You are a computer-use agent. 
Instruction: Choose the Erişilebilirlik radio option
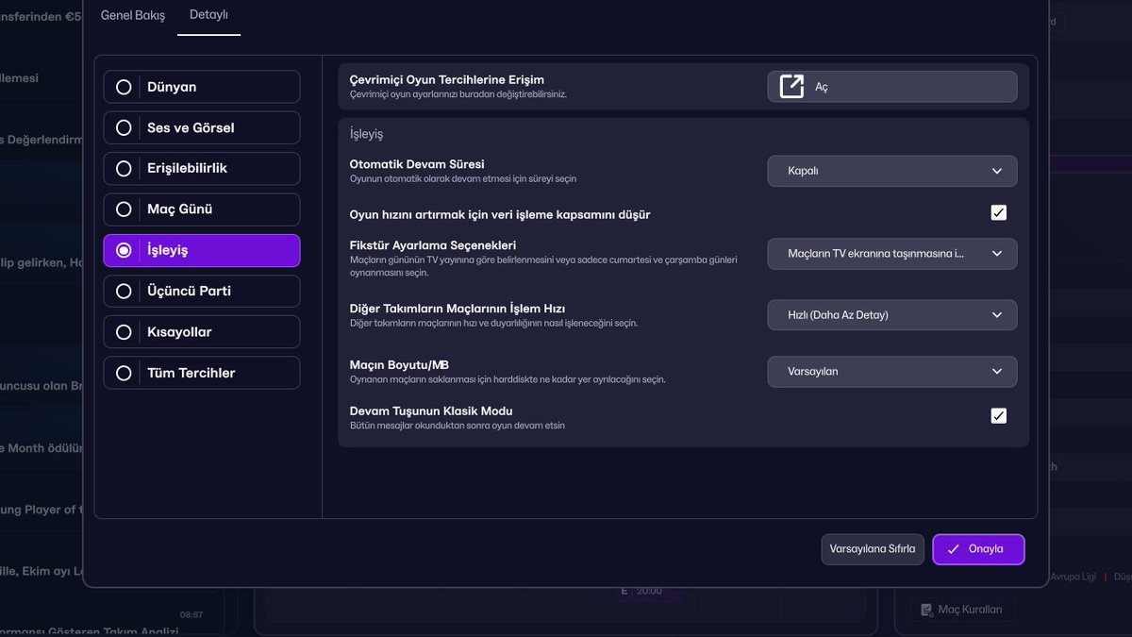(x=202, y=168)
